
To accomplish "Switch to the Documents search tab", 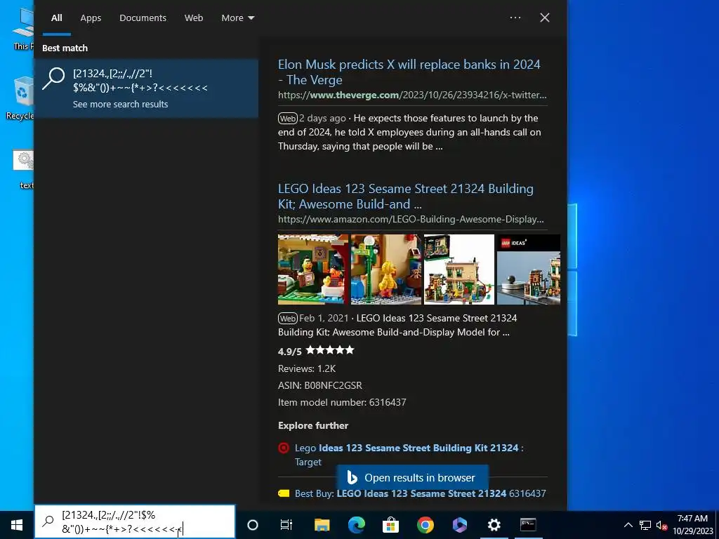I will pyautogui.click(x=143, y=18).
